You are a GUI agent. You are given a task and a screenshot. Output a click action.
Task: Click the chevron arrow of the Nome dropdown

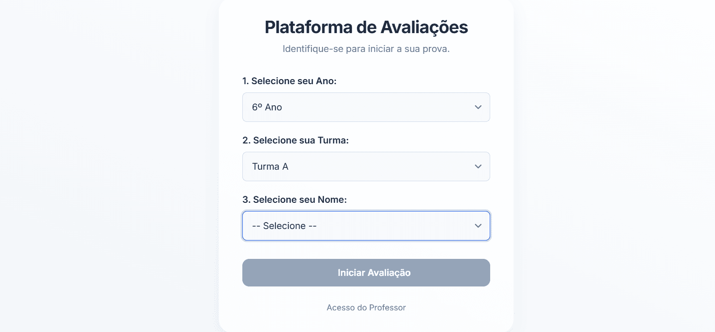coord(478,226)
